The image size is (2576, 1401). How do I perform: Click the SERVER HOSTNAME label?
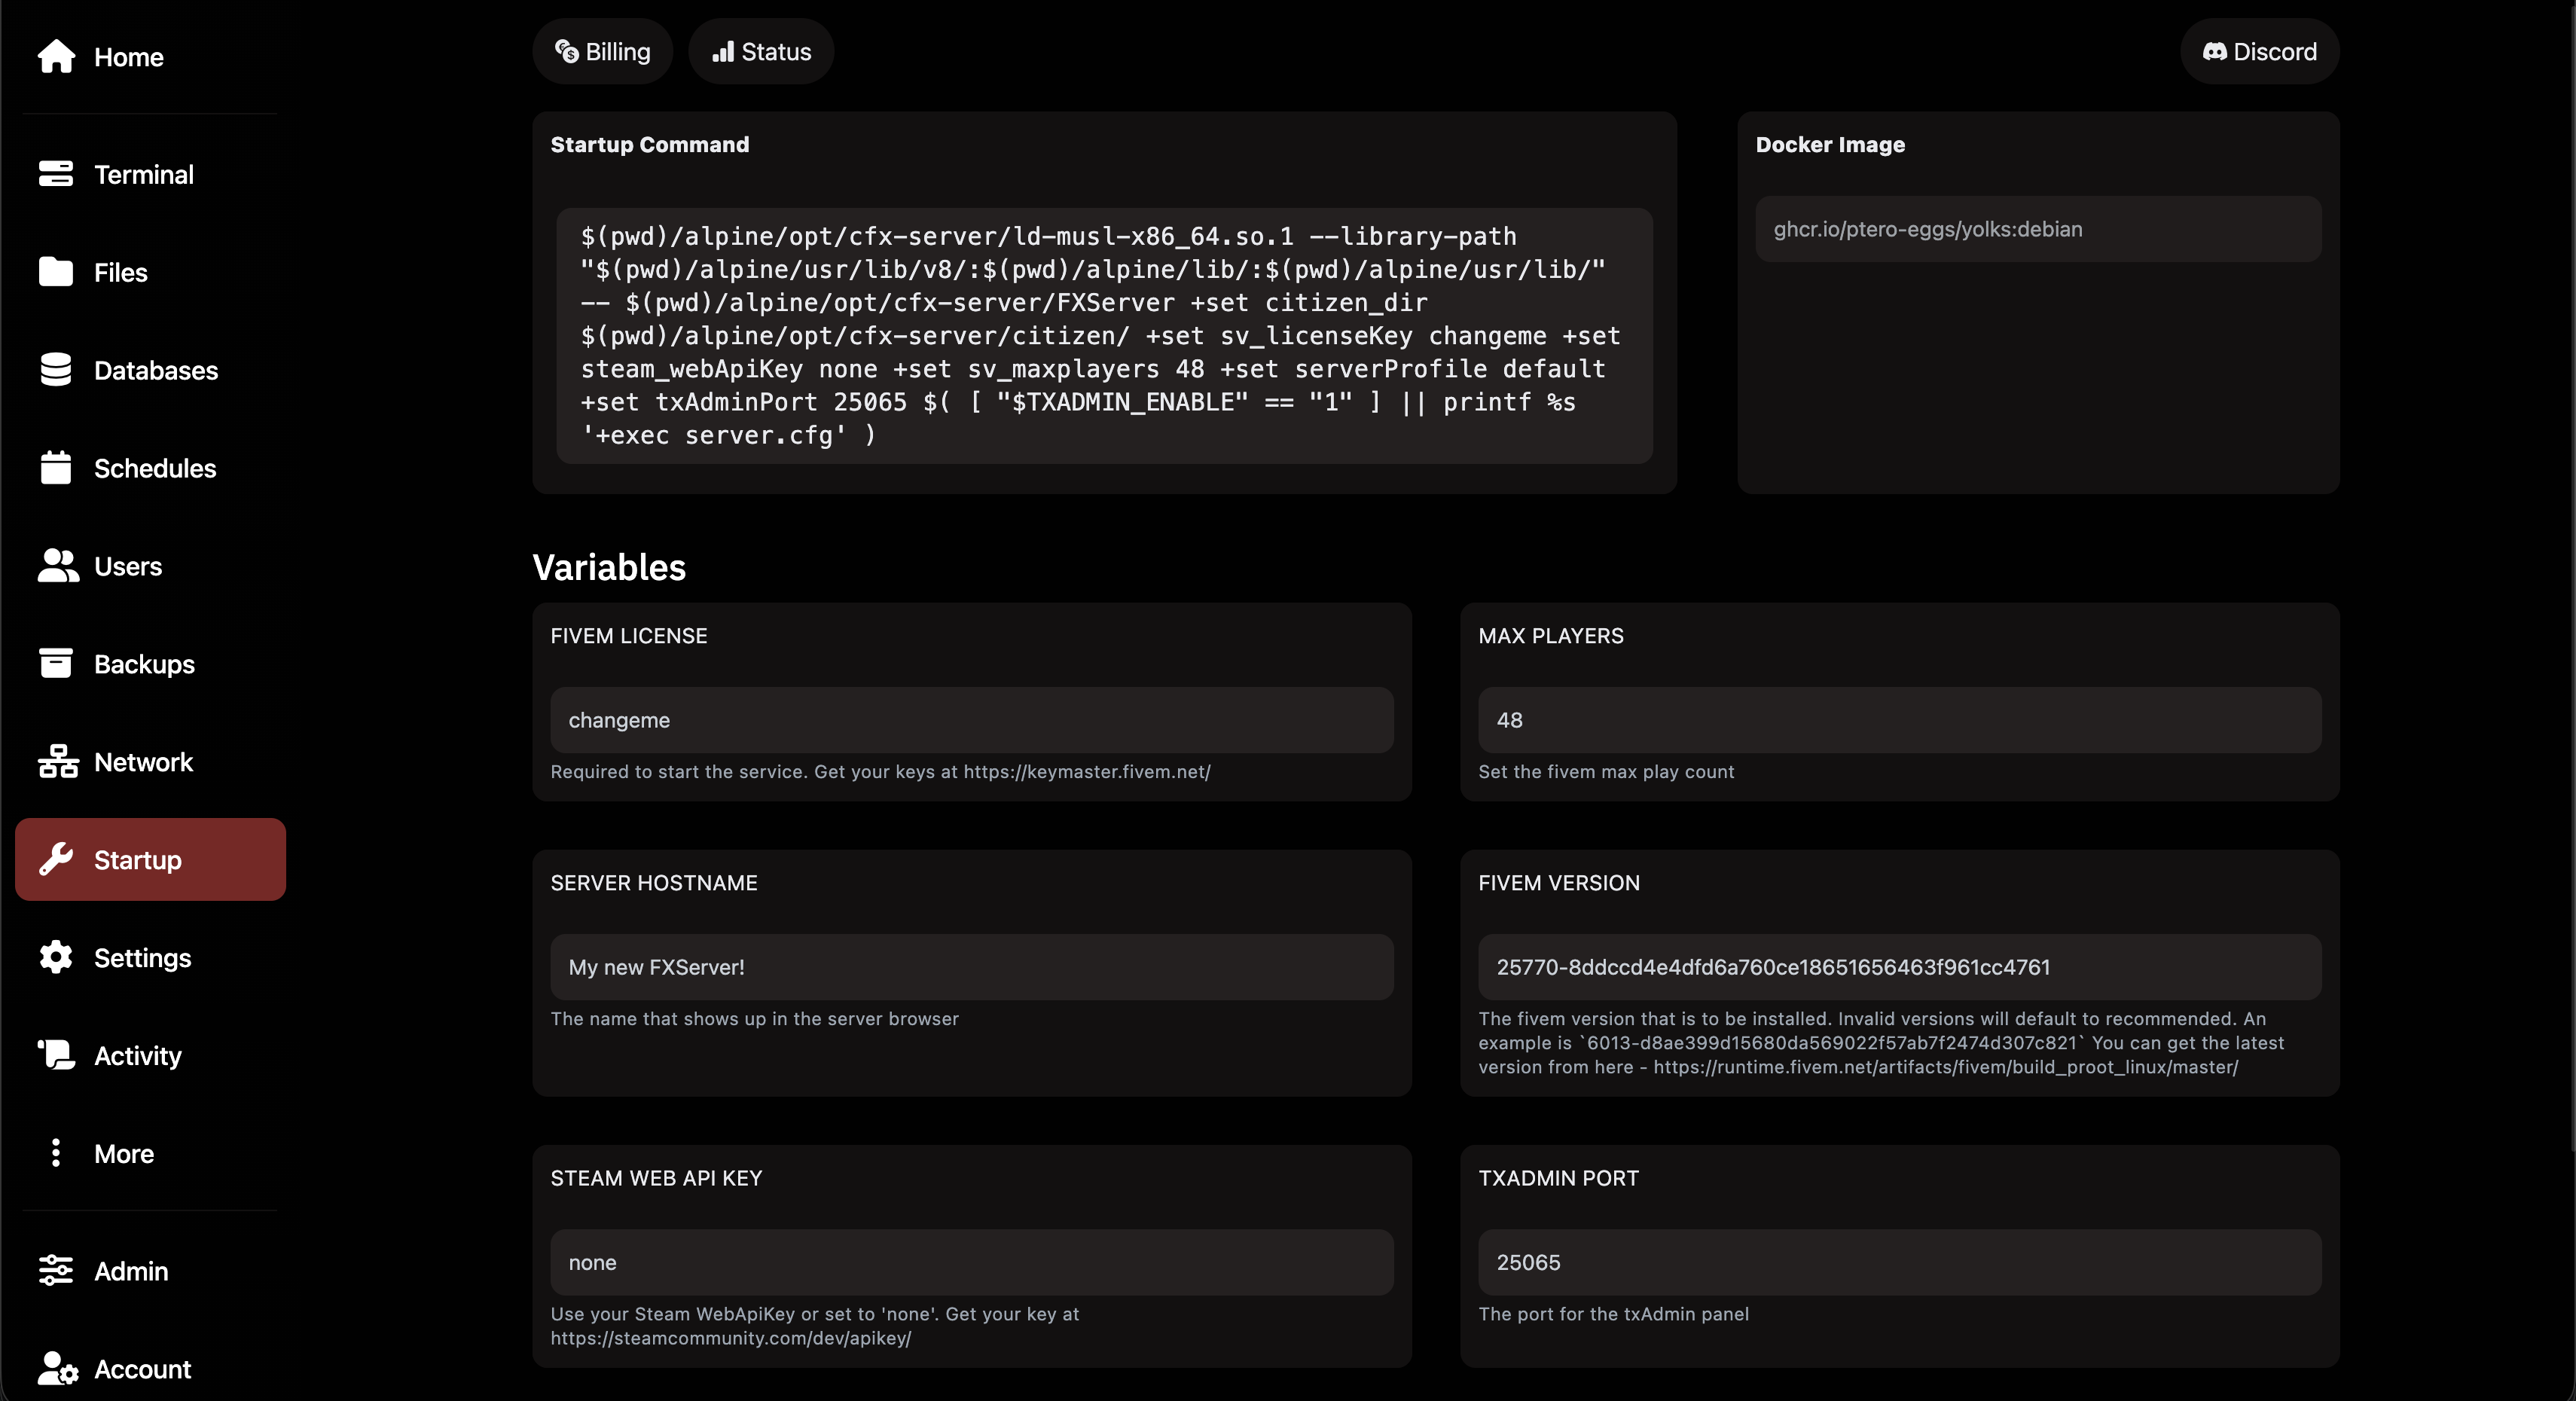(654, 883)
